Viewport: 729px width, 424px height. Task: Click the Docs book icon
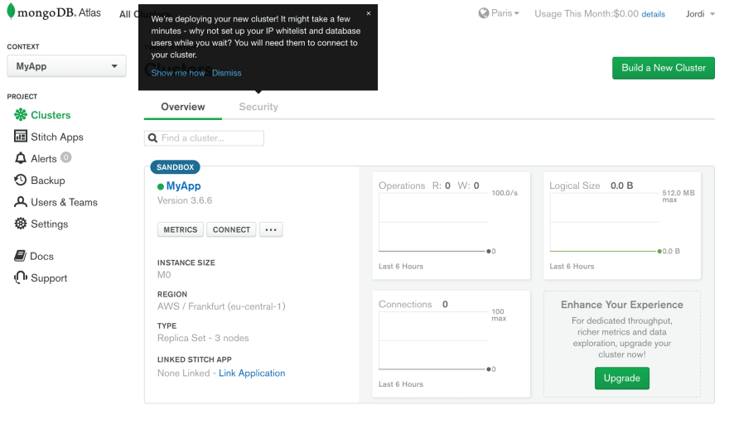20,256
